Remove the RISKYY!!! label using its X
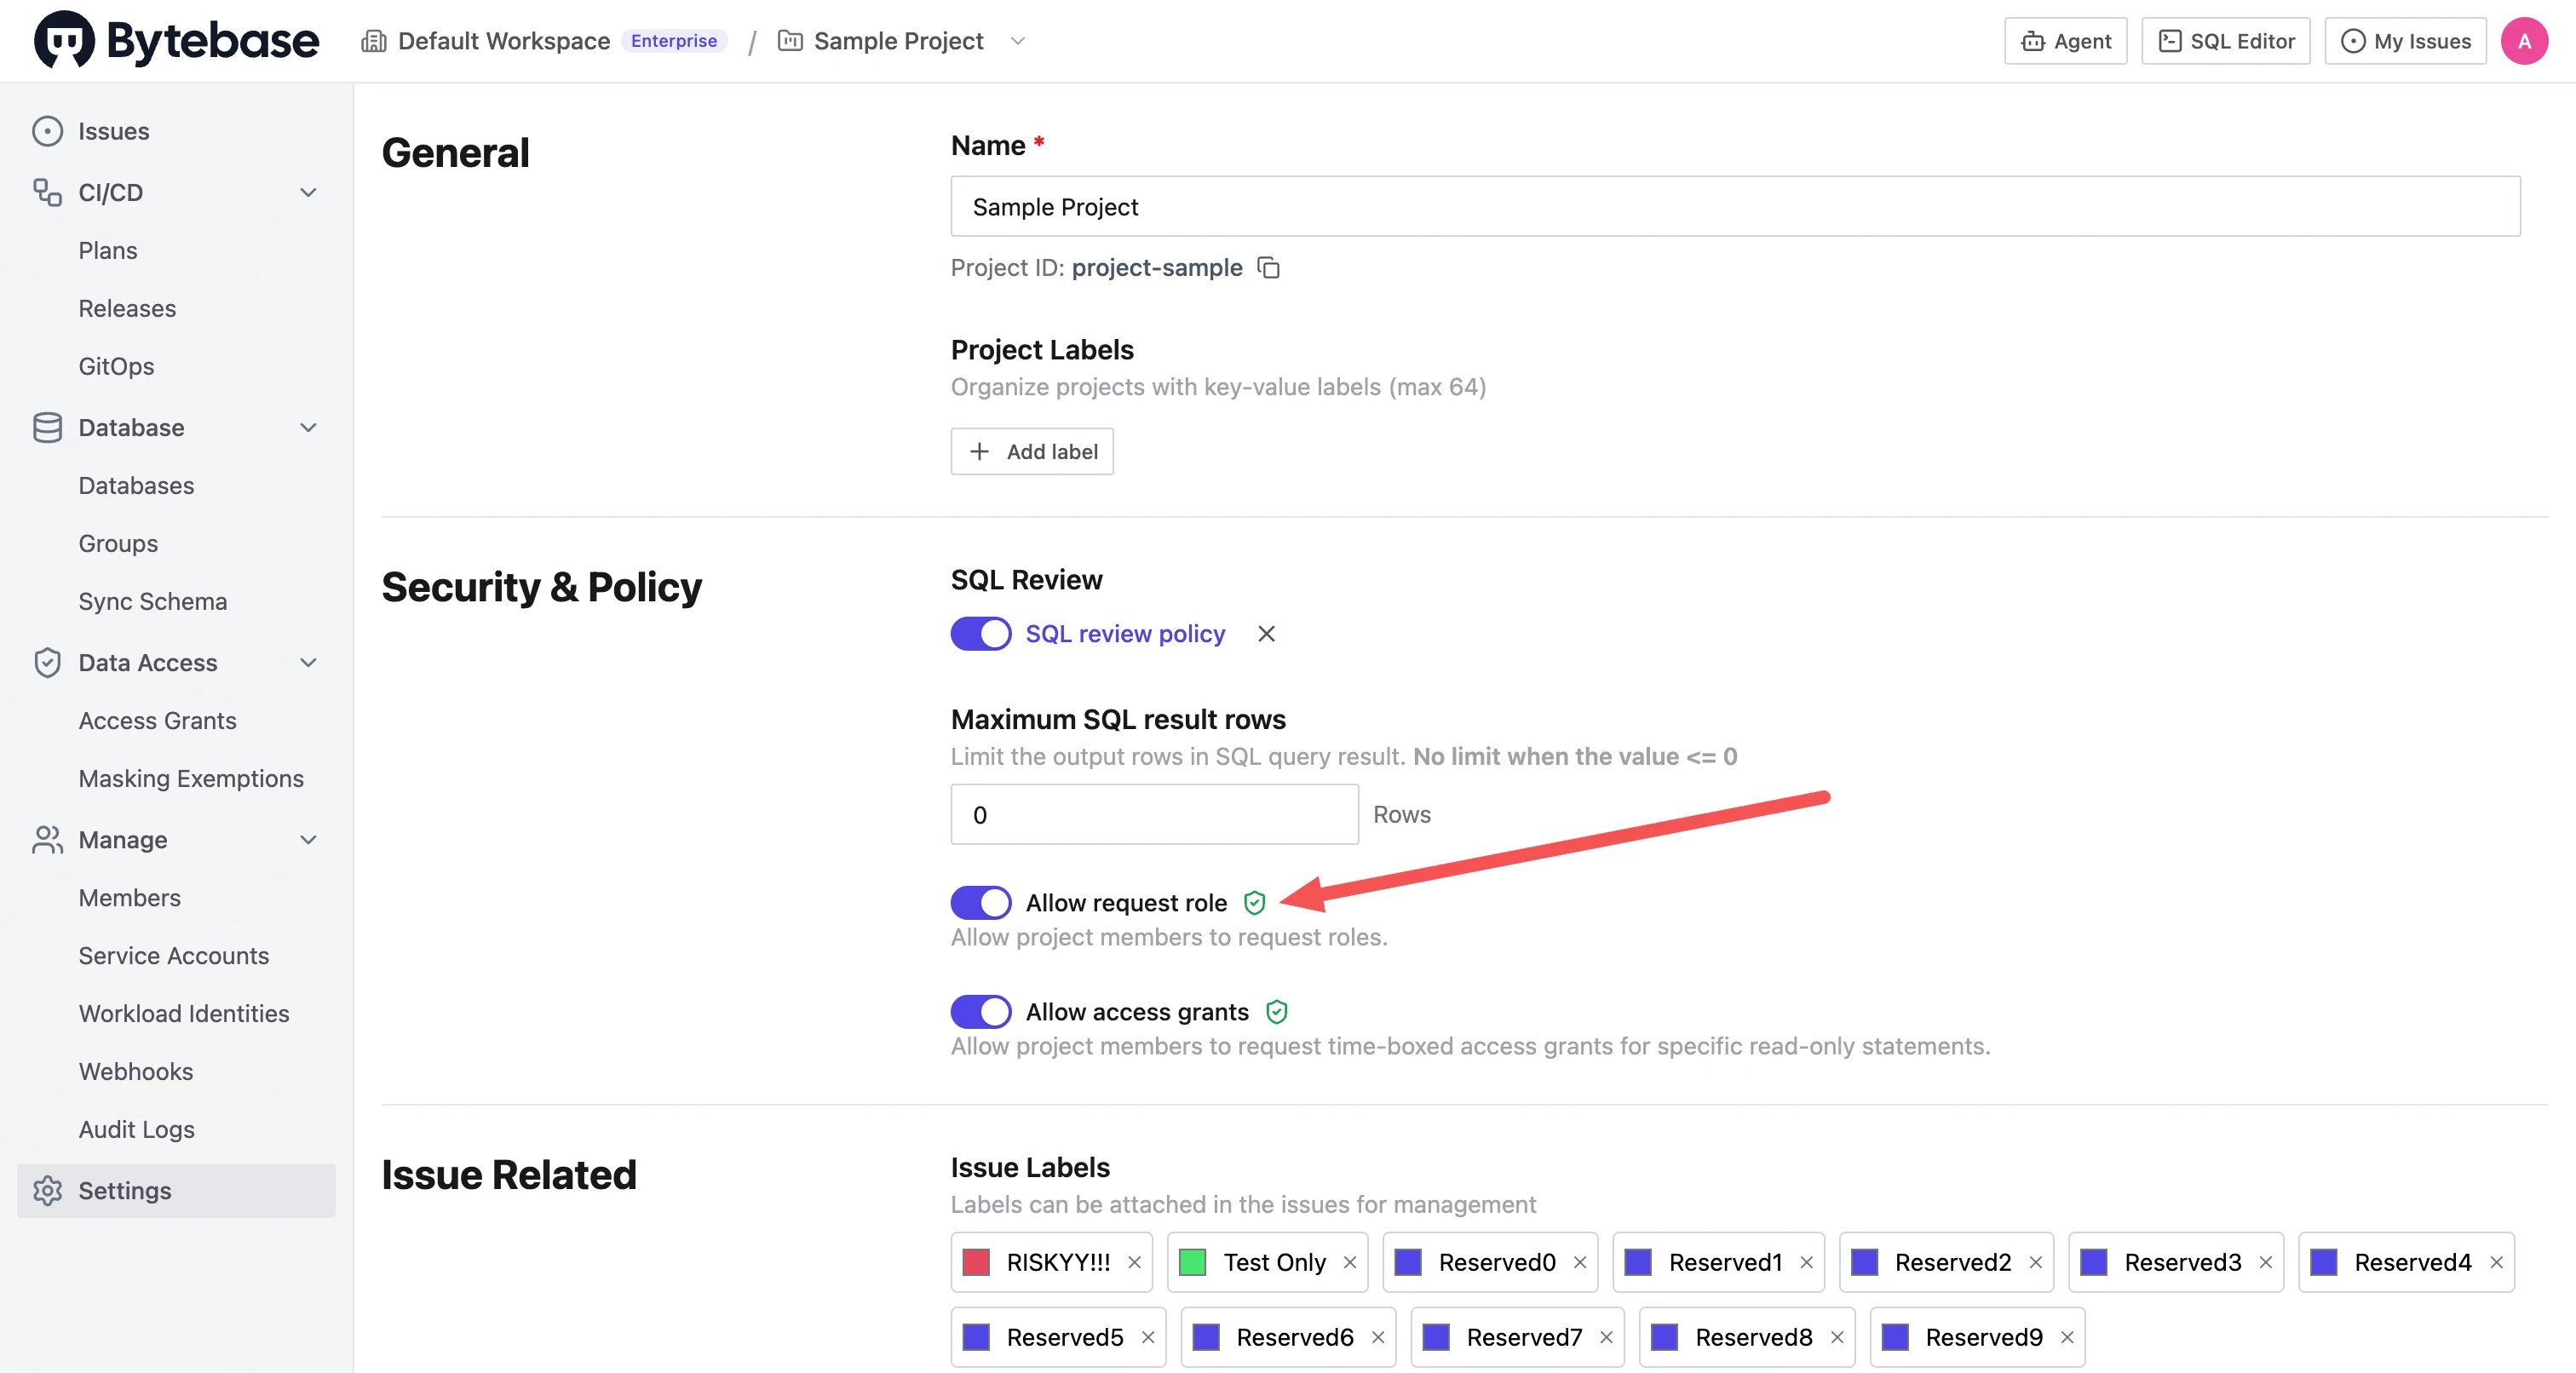 pos(1134,1262)
